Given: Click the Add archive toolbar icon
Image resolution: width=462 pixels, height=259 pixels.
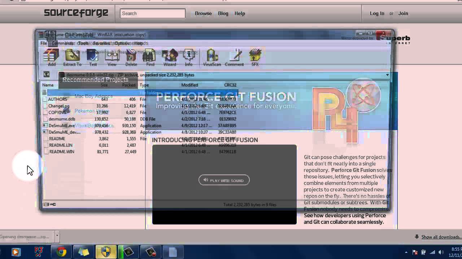Looking at the screenshot, I should (x=51, y=58).
